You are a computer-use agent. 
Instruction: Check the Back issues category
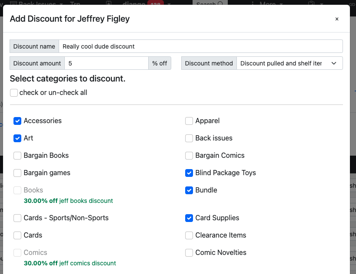pos(189,138)
